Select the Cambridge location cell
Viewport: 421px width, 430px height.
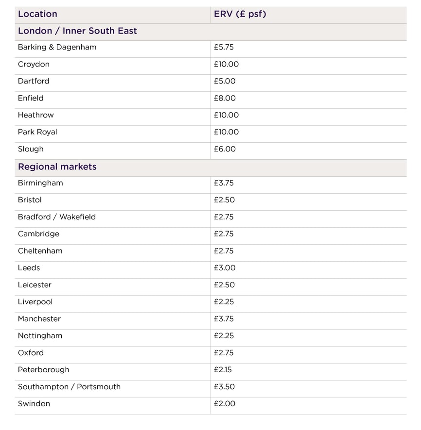pos(38,234)
